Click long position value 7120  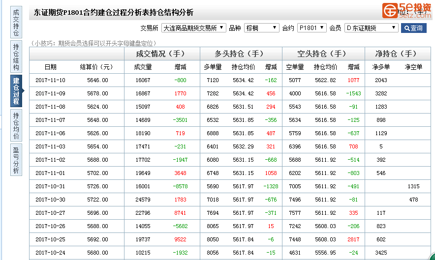coord(213,80)
